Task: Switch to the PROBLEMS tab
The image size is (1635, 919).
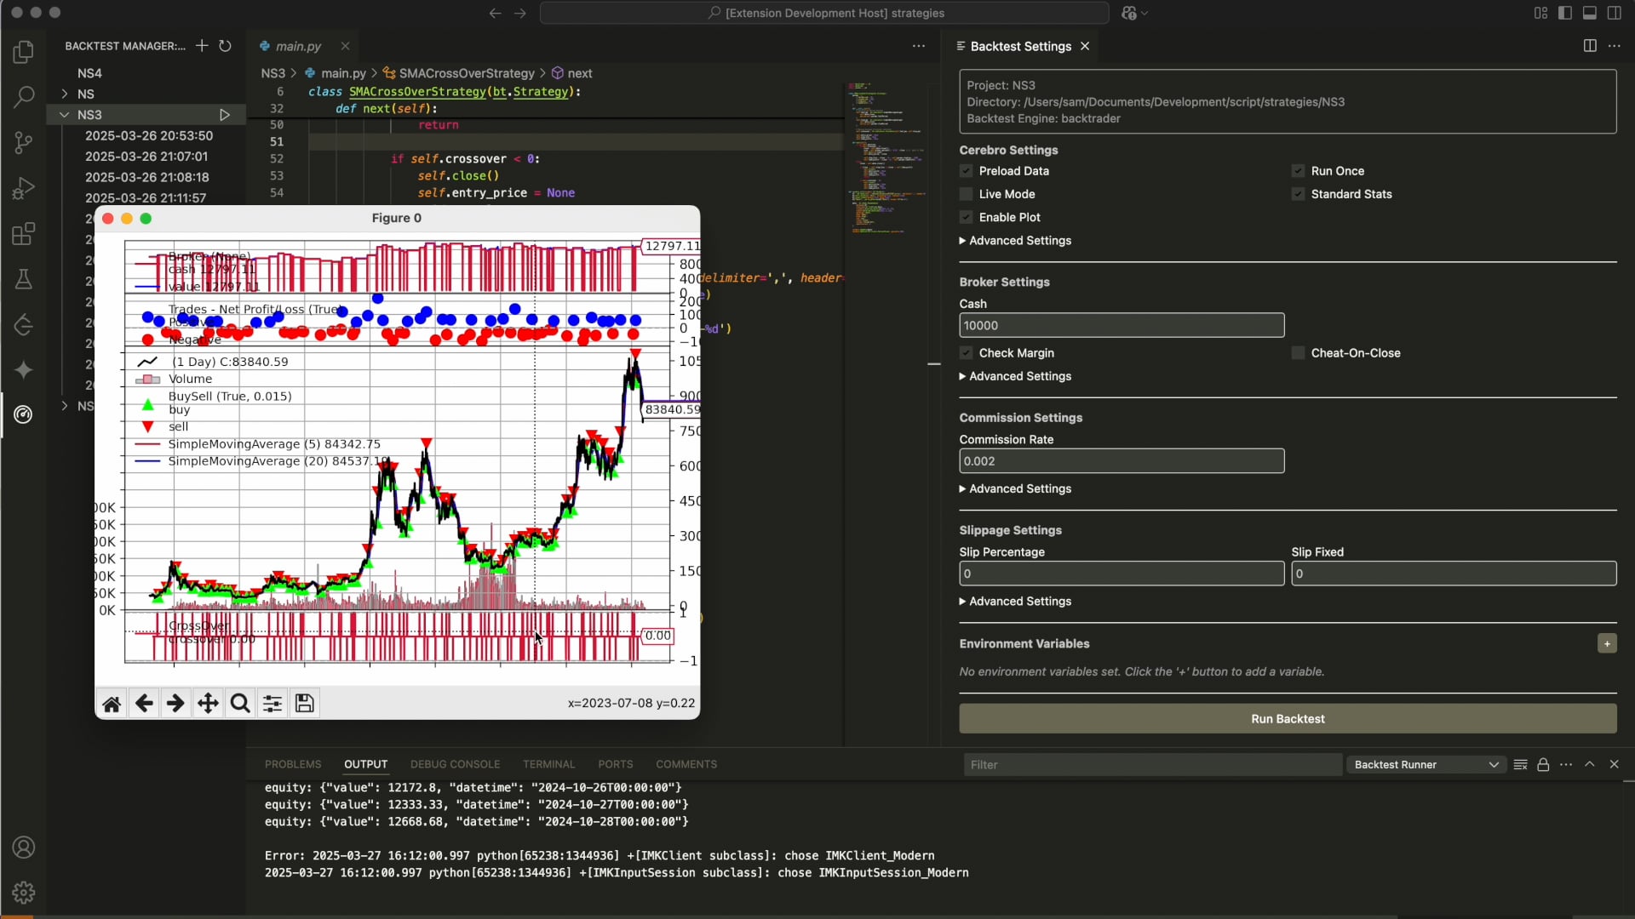Action: click(x=293, y=764)
